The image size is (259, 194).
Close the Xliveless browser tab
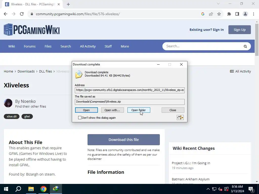click(x=59, y=4)
